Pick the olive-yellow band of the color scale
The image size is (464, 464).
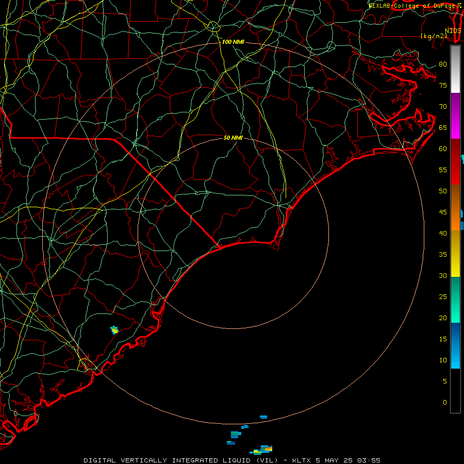(x=455, y=254)
